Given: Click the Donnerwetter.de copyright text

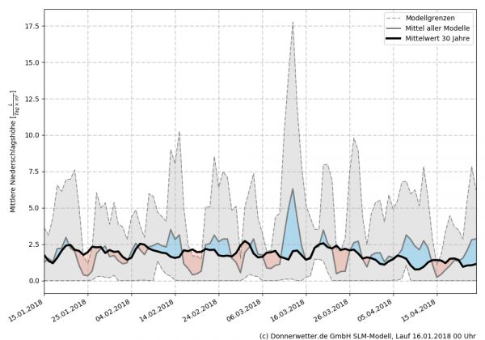Looking at the screenshot, I should (x=368, y=334).
